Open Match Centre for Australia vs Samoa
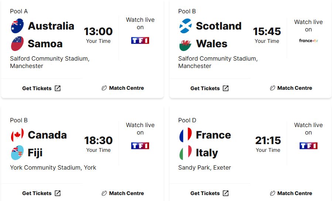Viewport: 332px width, 201px height. (x=123, y=88)
